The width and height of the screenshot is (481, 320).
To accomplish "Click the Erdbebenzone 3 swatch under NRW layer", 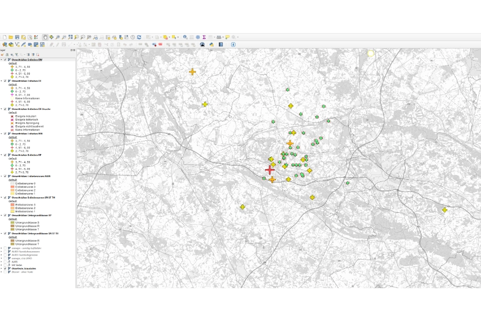I will point(12,187).
